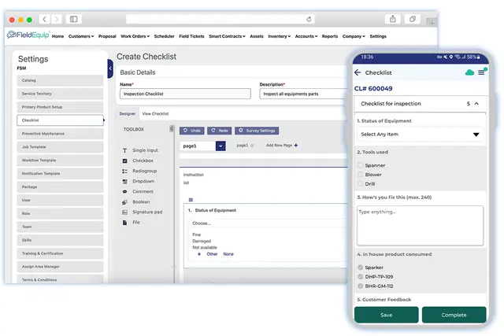Screen dimensions: 504x336
Task: Open Catalog in Settings sidebar
Action: click(x=60, y=80)
